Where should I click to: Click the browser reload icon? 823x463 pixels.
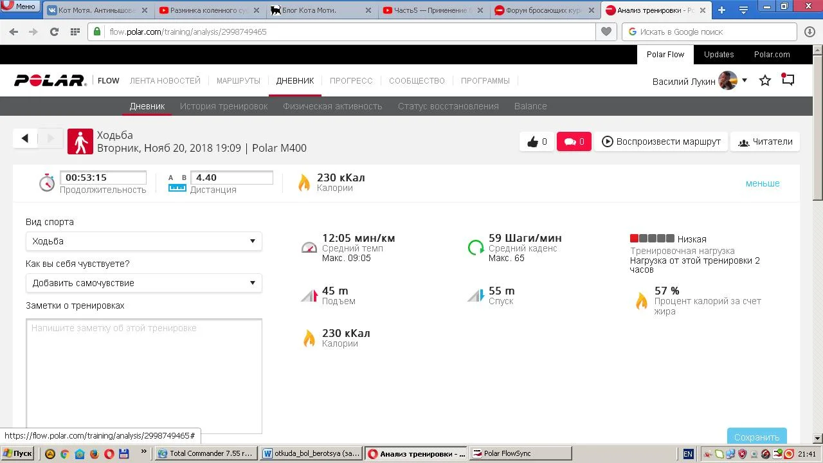[54, 32]
